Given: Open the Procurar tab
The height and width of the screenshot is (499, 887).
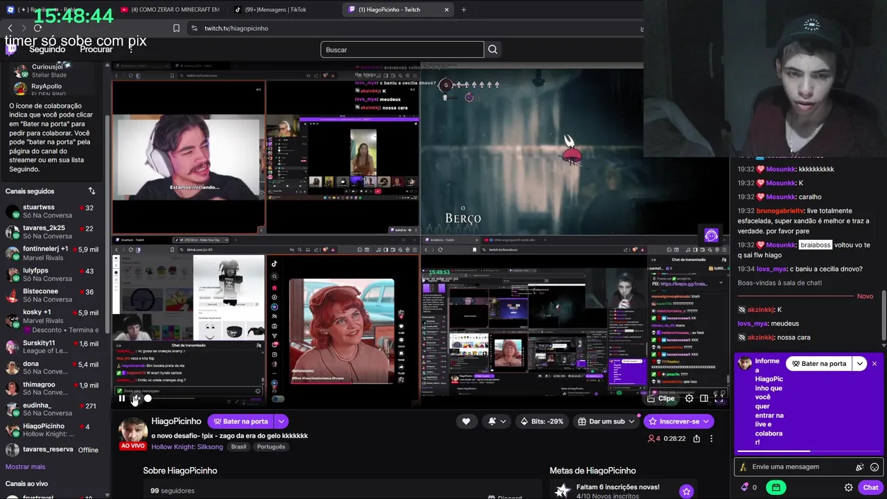Looking at the screenshot, I should 96,50.
